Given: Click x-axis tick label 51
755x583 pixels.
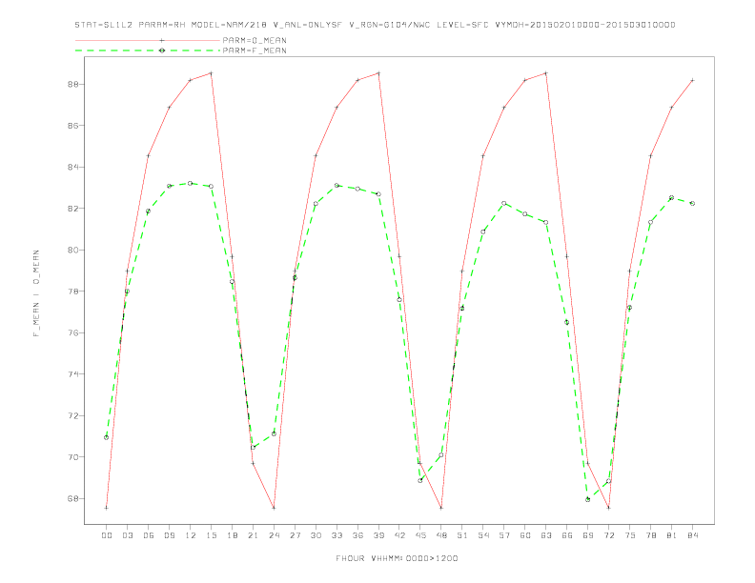Looking at the screenshot, I should coord(462,535).
